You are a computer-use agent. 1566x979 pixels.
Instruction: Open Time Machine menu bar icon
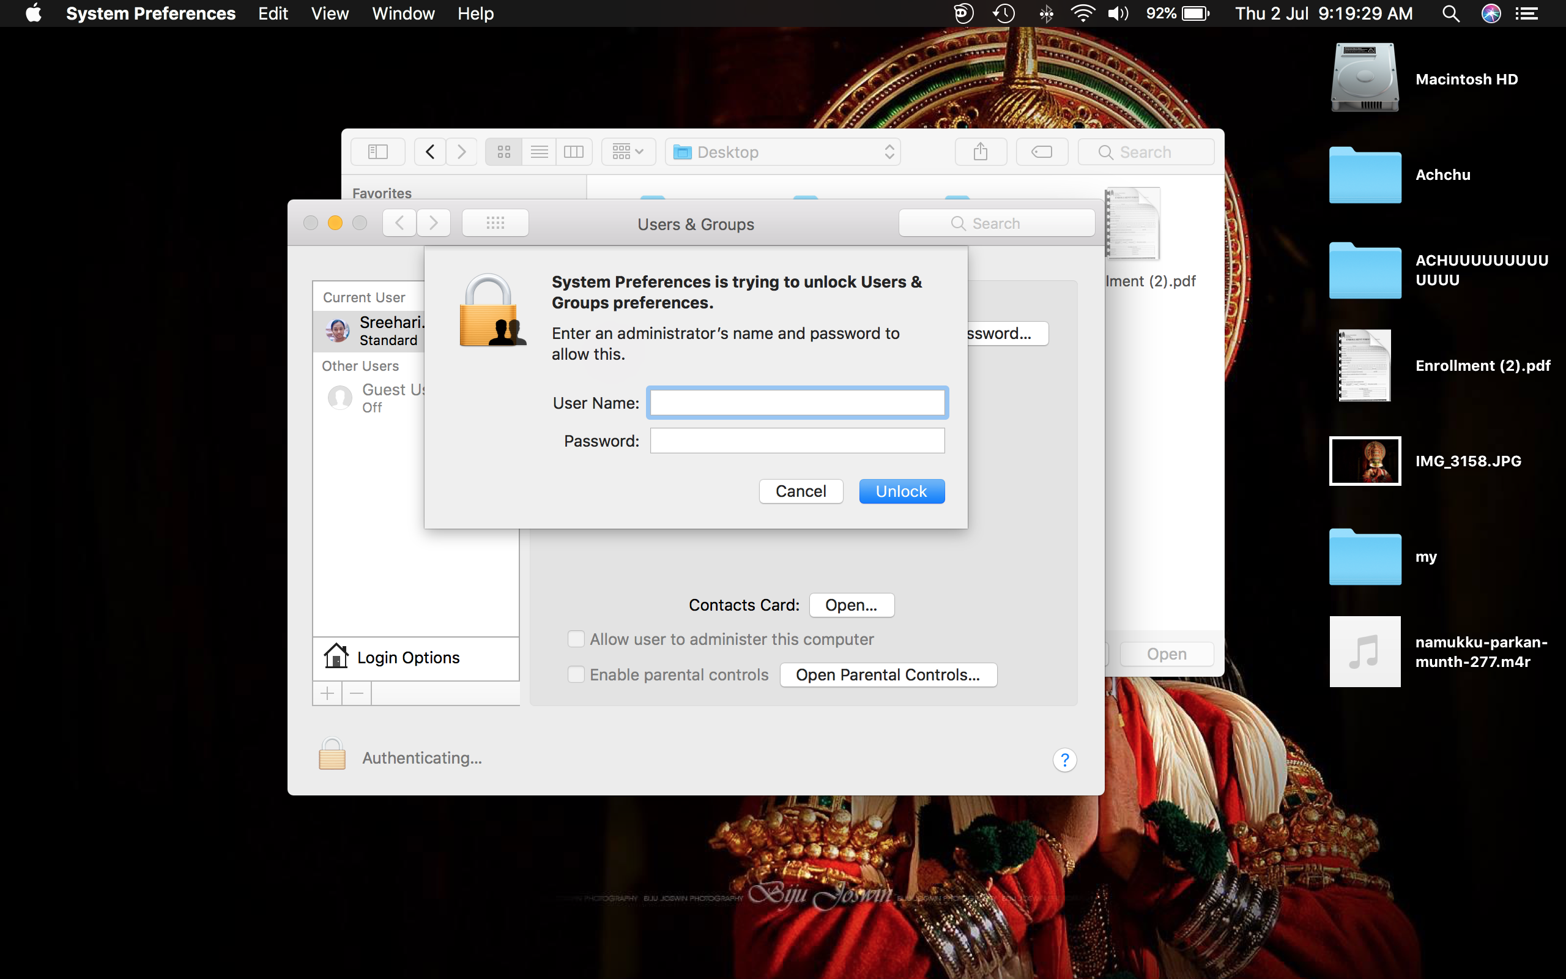pos(1003,13)
